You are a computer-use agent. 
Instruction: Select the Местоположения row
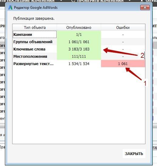pos(79,56)
